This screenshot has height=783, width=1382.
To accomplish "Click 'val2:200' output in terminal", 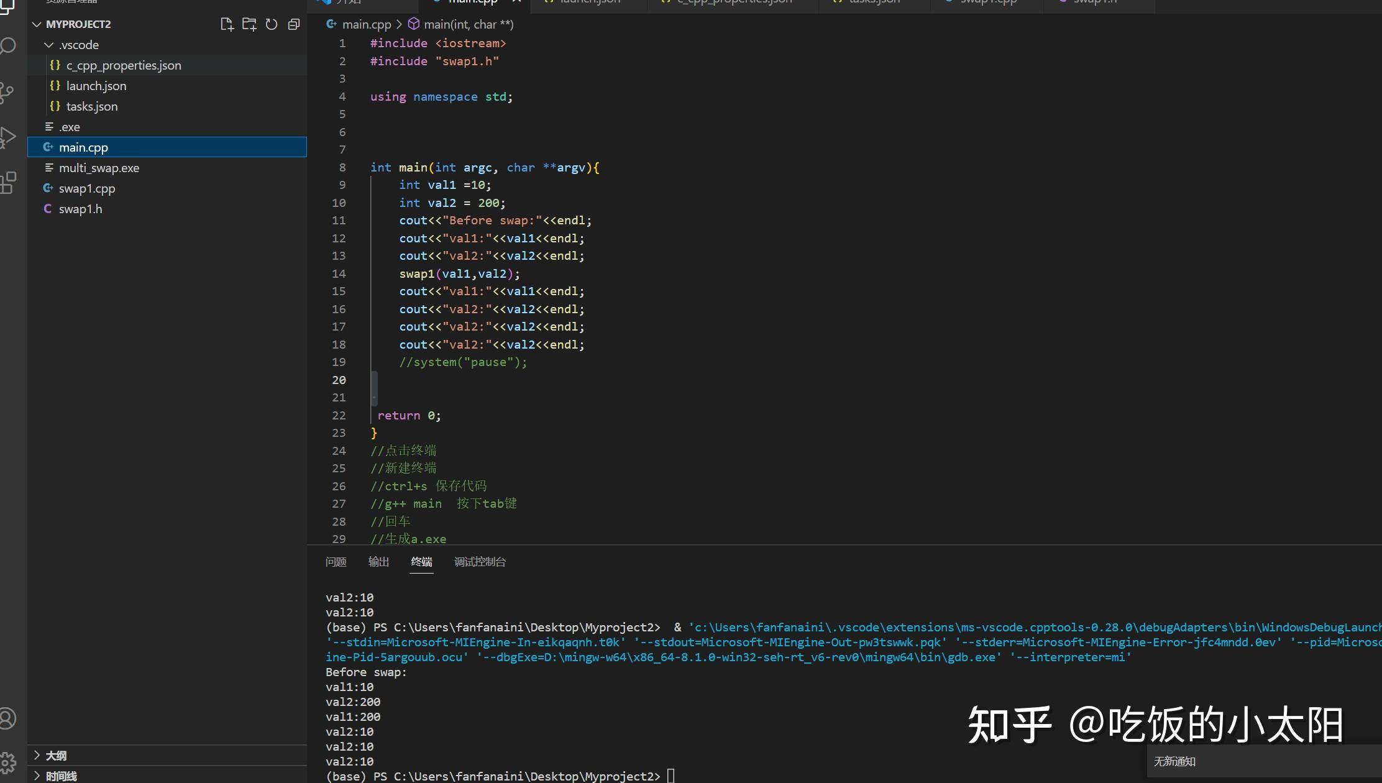I will tap(353, 702).
